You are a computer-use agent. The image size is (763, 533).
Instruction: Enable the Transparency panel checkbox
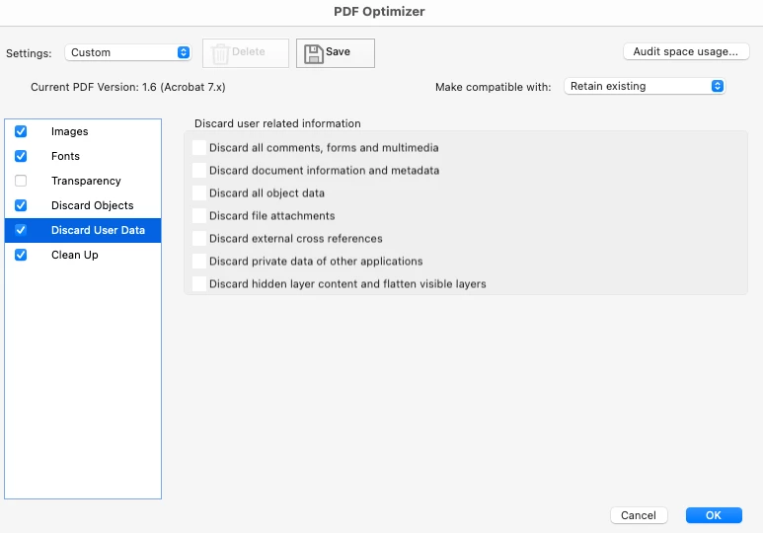(21, 181)
